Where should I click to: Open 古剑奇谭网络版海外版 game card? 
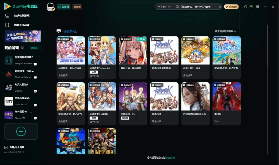click(x=196, y=104)
